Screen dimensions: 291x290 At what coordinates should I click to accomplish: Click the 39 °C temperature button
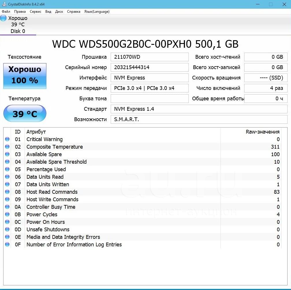(x=25, y=113)
